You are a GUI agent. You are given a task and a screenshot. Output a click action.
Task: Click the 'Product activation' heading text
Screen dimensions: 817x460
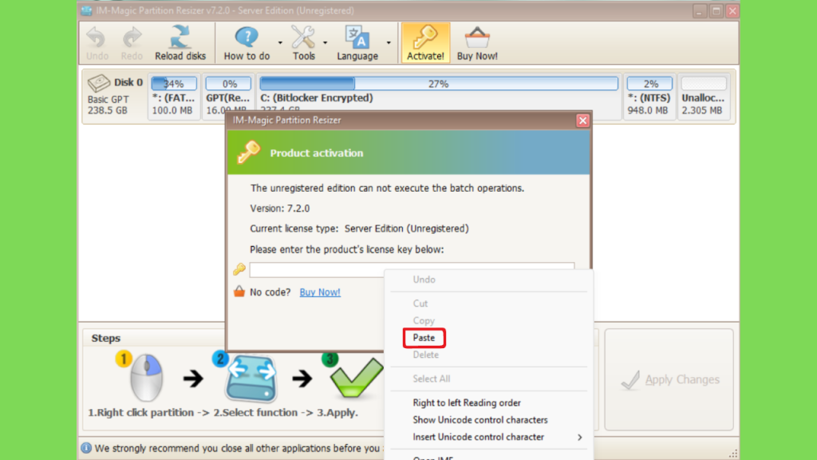[x=316, y=153]
